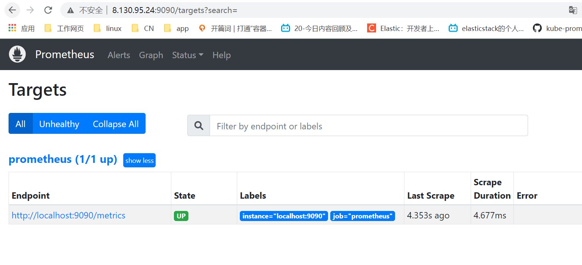Screen dimensions: 582x265
Task: Open the 开篇词 bookmark
Action: [235, 28]
